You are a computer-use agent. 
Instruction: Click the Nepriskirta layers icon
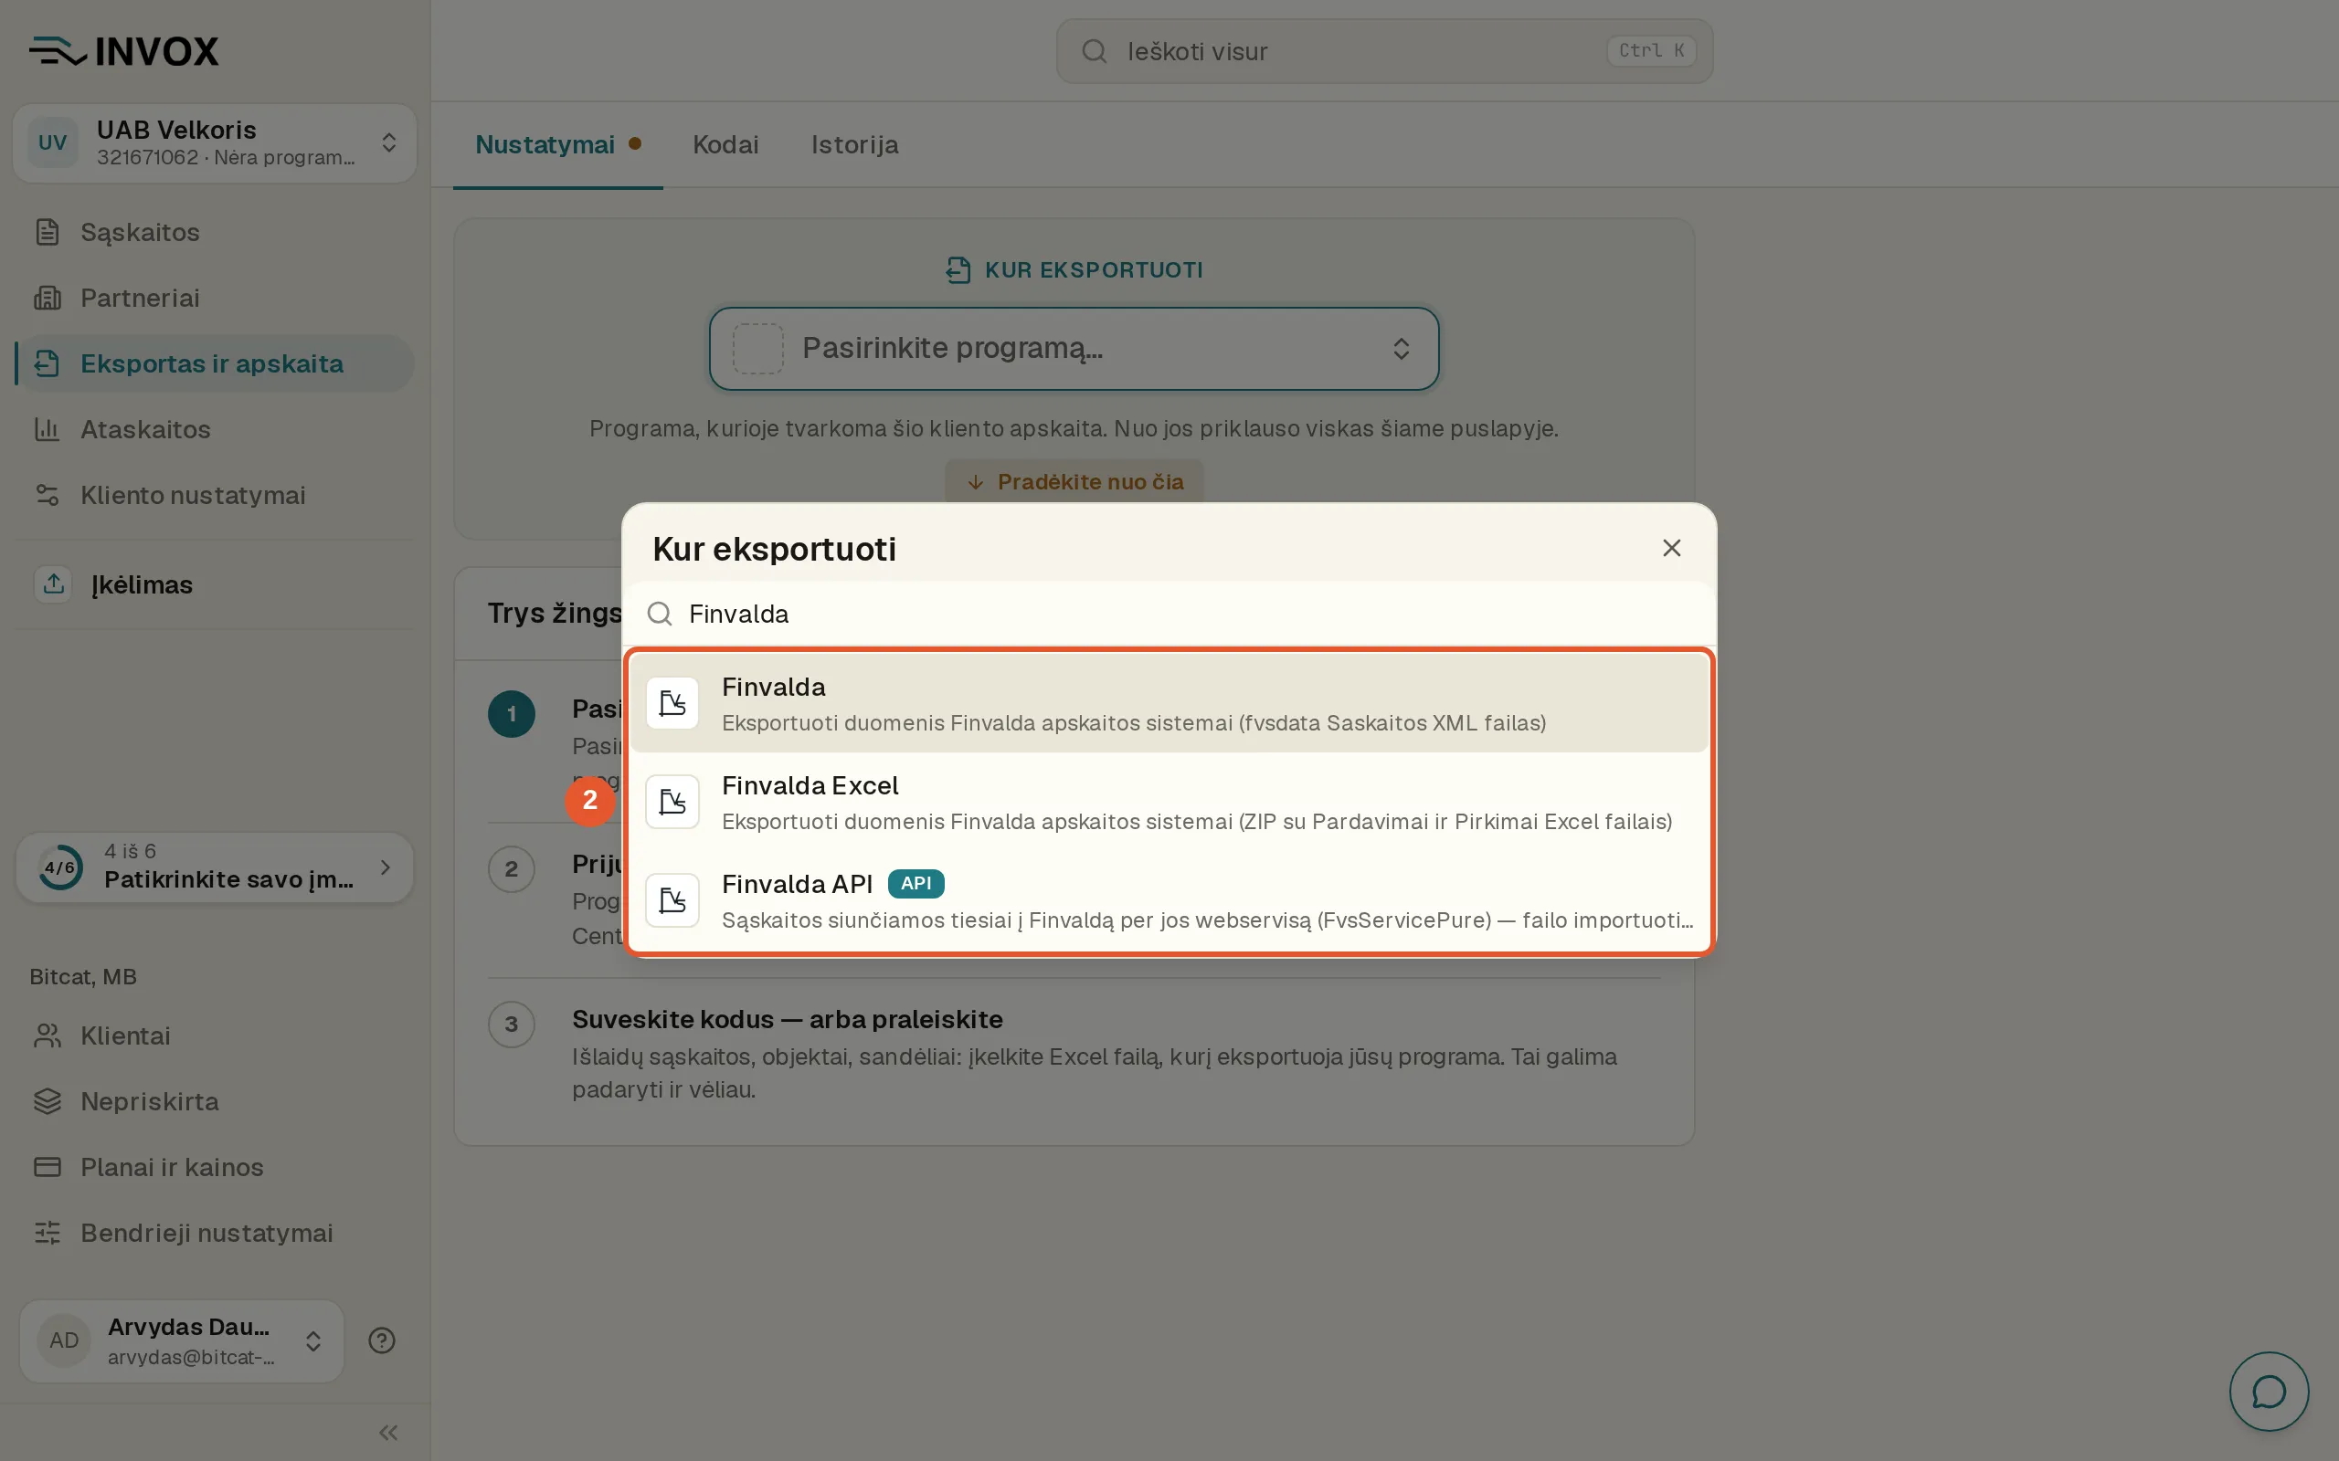tap(48, 1101)
